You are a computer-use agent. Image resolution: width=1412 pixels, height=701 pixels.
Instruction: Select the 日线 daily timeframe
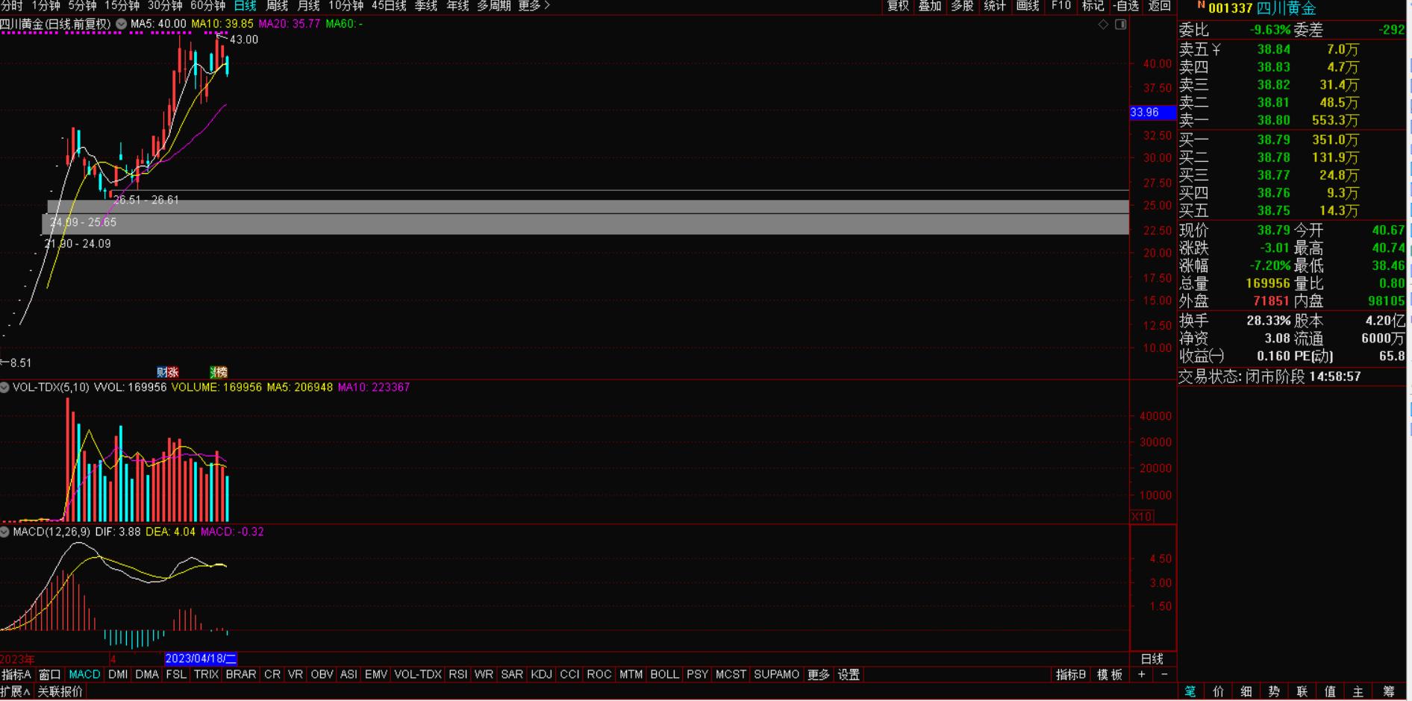click(x=246, y=6)
